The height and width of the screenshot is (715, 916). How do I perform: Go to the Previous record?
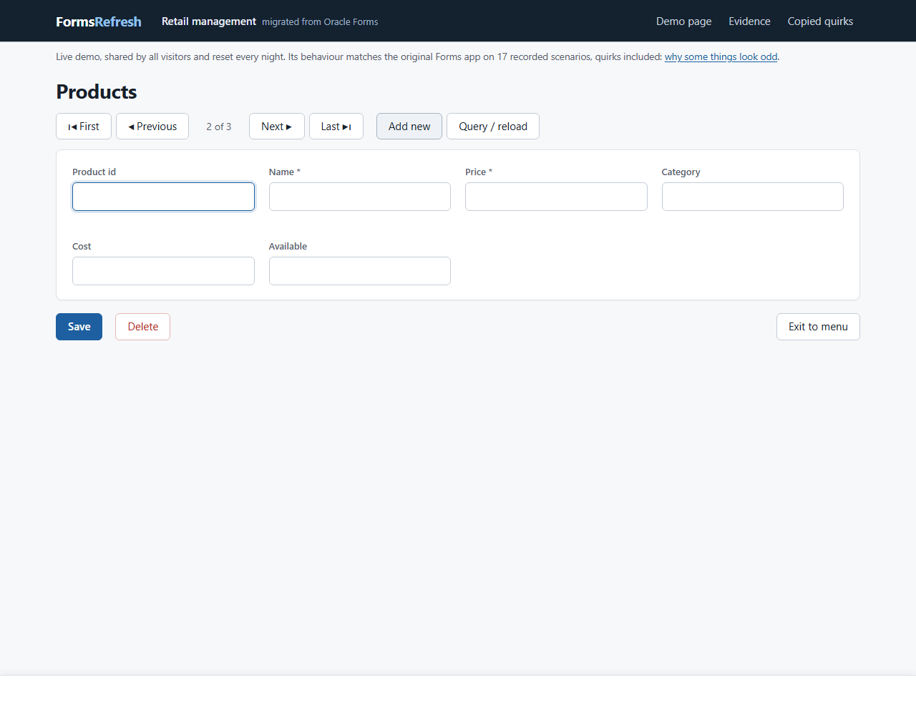tap(152, 127)
